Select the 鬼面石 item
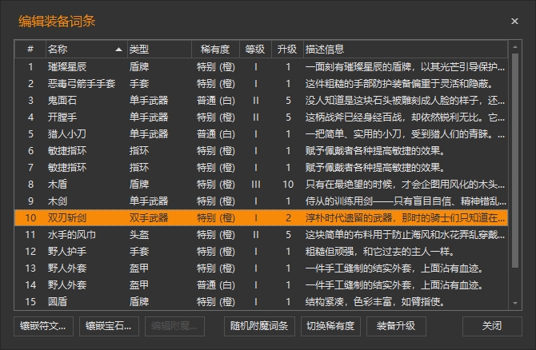Image resolution: width=536 pixels, height=350 pixels. coord(62,101)
